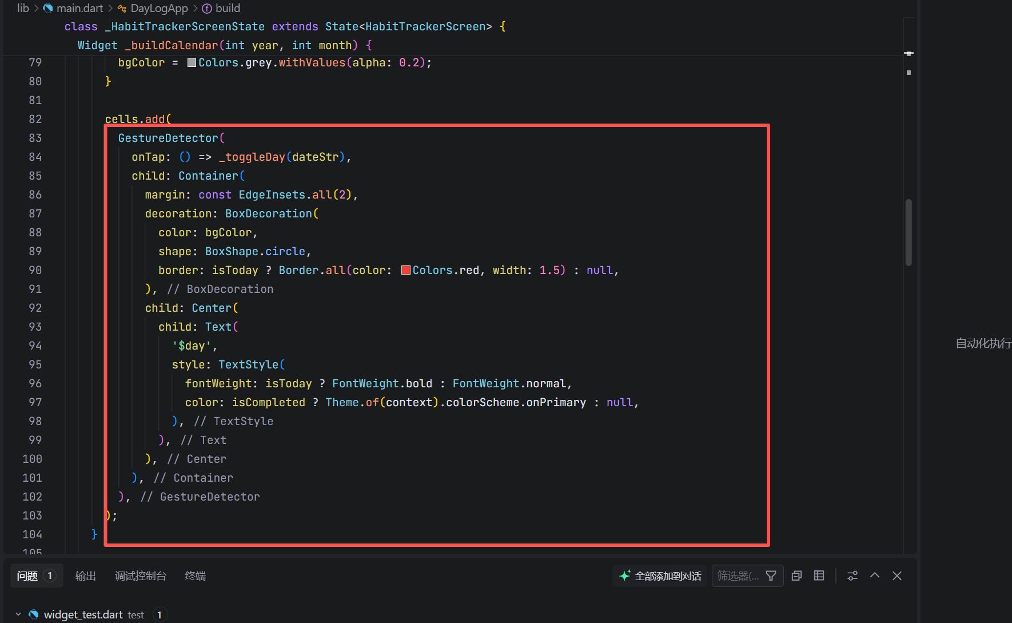Select the build breadcrumb item
This screenshot has height=623, width=1012.
(x=228, y=8)
